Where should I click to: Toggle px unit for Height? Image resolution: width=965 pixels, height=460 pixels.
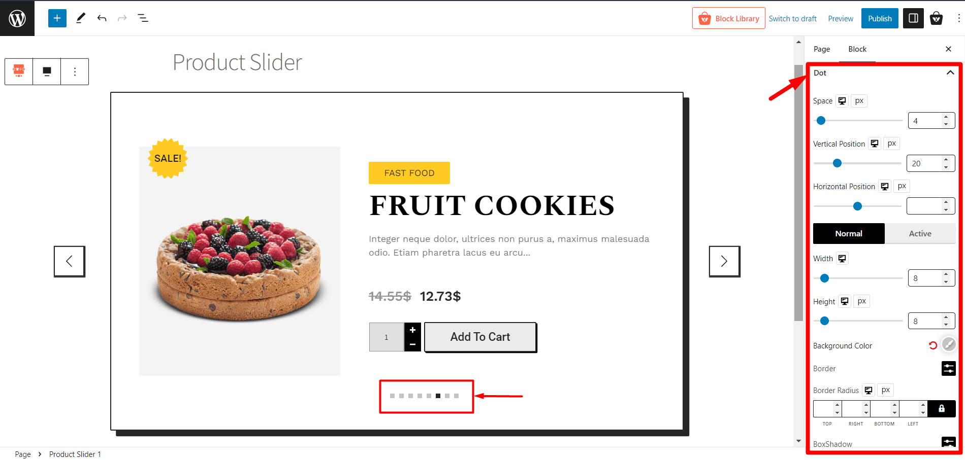(x=861, y=301)
